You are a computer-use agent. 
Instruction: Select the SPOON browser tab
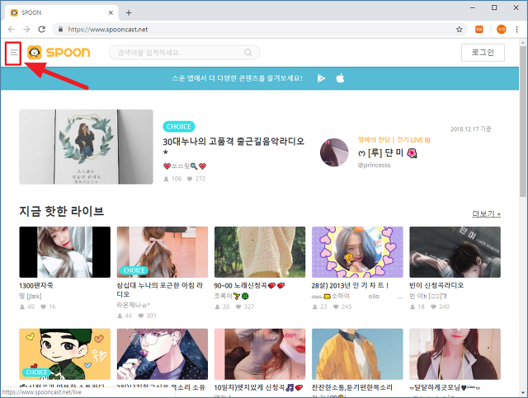(x=62, y=12)
